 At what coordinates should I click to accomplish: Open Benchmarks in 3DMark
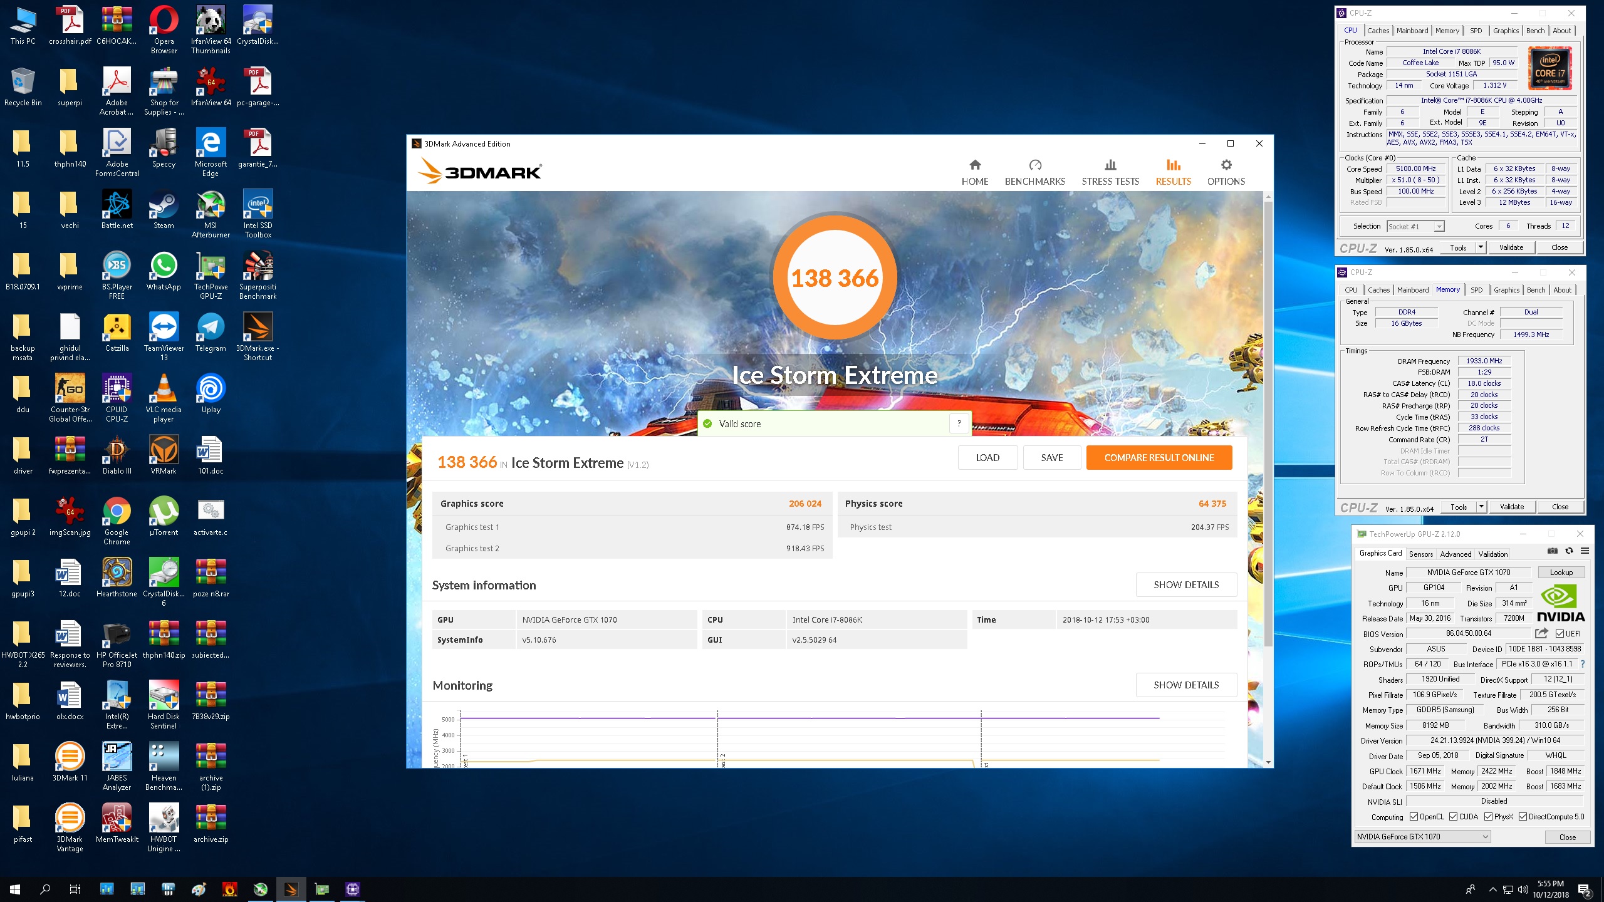point(1035,172)
